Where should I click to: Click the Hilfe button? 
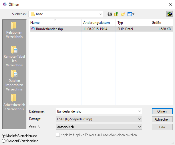click(x=162, y=127)
